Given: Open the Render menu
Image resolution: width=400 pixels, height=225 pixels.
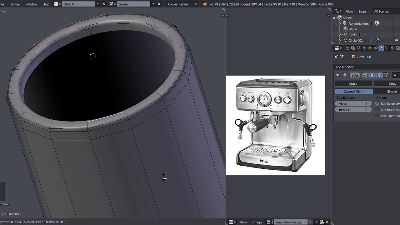Looking at the screenshot, I should [x=15, y=4].
